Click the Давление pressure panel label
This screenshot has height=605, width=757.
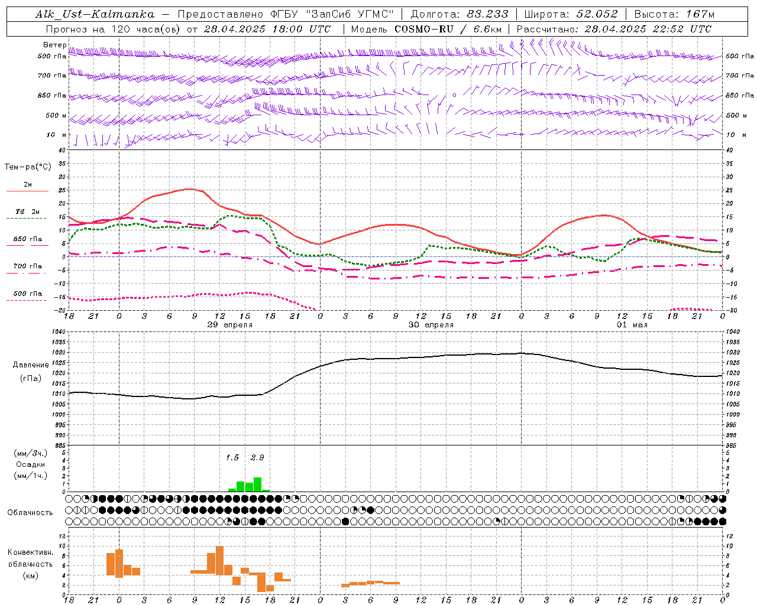(x=31, y=365)
